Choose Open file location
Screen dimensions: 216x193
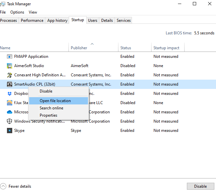click(59, 101)
